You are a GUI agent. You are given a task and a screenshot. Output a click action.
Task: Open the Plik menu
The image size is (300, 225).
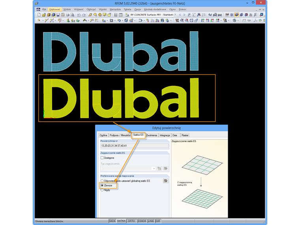[44, 9]
